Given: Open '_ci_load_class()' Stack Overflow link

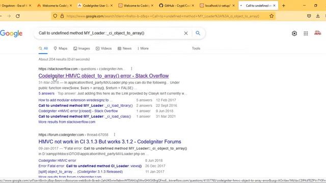Looking at the screenshot, I should tap(85, 116).
